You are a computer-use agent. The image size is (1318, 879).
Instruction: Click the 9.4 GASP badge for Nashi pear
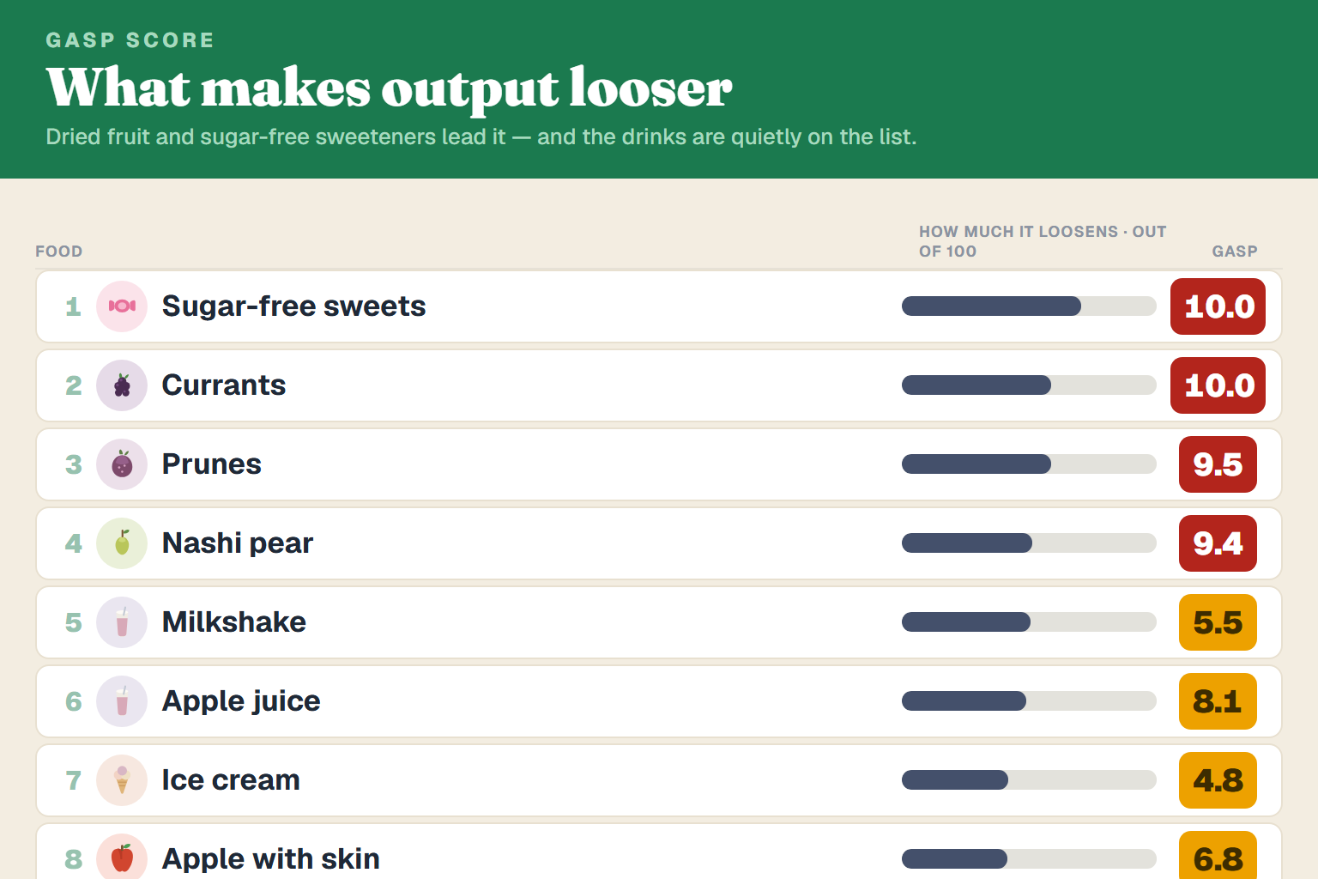tap(1218, 543)
